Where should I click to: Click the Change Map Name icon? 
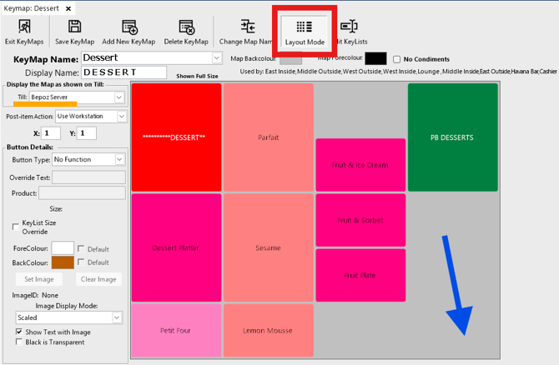pyautogui.click(x=248, y=27)
